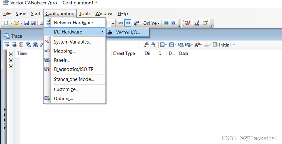Viewport: 282px width, 144px height.
Task: Click the Trace crossed filter icon
Action: click(x=35, y=45)
